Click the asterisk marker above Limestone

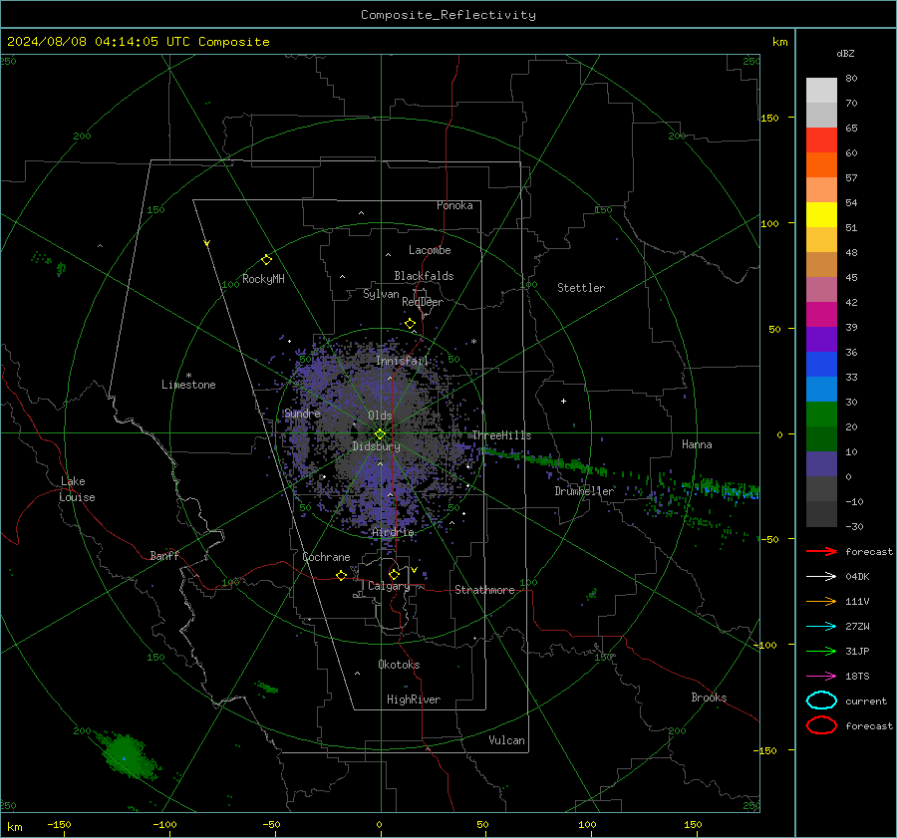click(188, 376)
